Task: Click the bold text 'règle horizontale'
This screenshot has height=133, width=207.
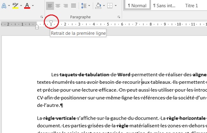Action: (x=186, y=118)
